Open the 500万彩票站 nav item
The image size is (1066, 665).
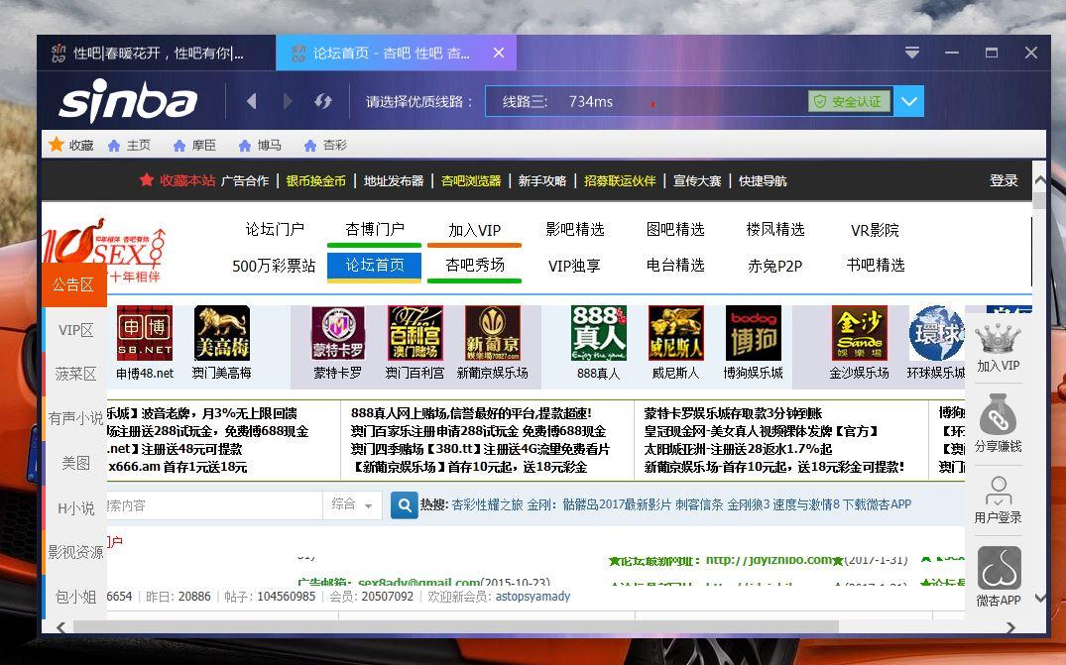[x=274, y=266]
